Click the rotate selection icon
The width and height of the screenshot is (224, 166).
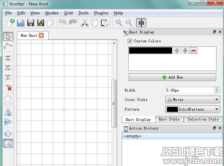(8, 134)
